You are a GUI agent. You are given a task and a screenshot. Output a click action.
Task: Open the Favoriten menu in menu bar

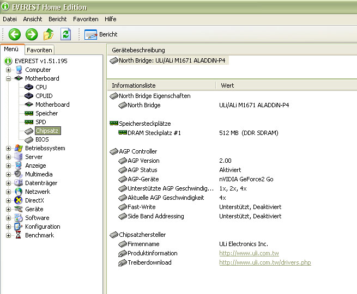(x=86, y=19)
